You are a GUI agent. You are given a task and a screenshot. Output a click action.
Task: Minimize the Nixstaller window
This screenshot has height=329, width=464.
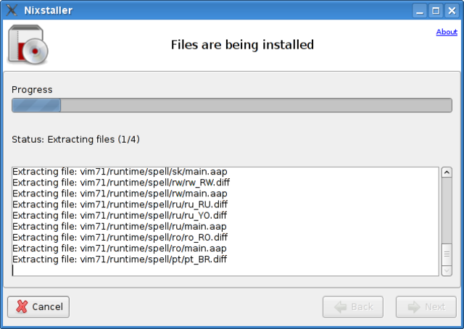pos(420,10)
